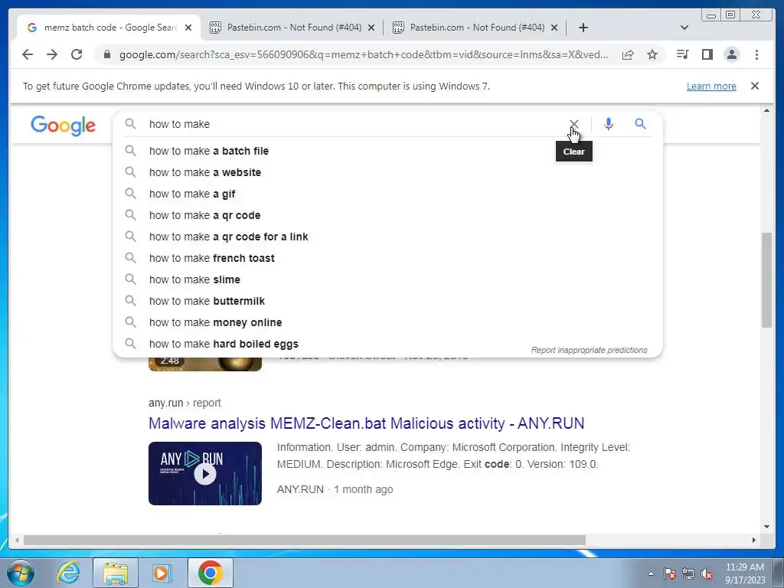Select suggestion 'how to make a website'

click(387, 172)
